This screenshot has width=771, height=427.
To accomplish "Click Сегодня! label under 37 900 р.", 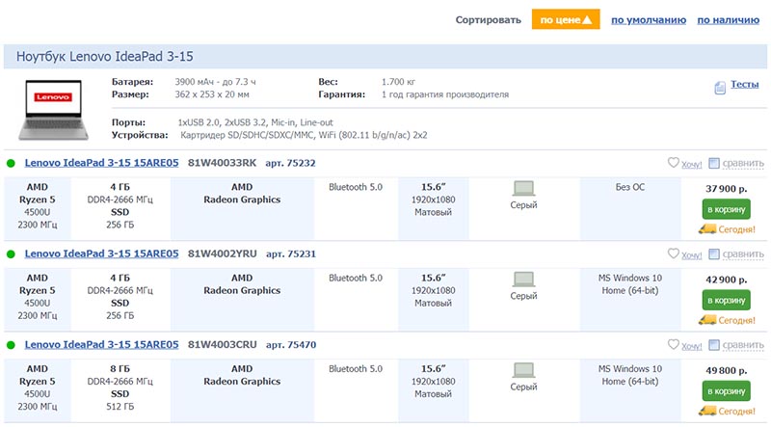I will (736, 229).
